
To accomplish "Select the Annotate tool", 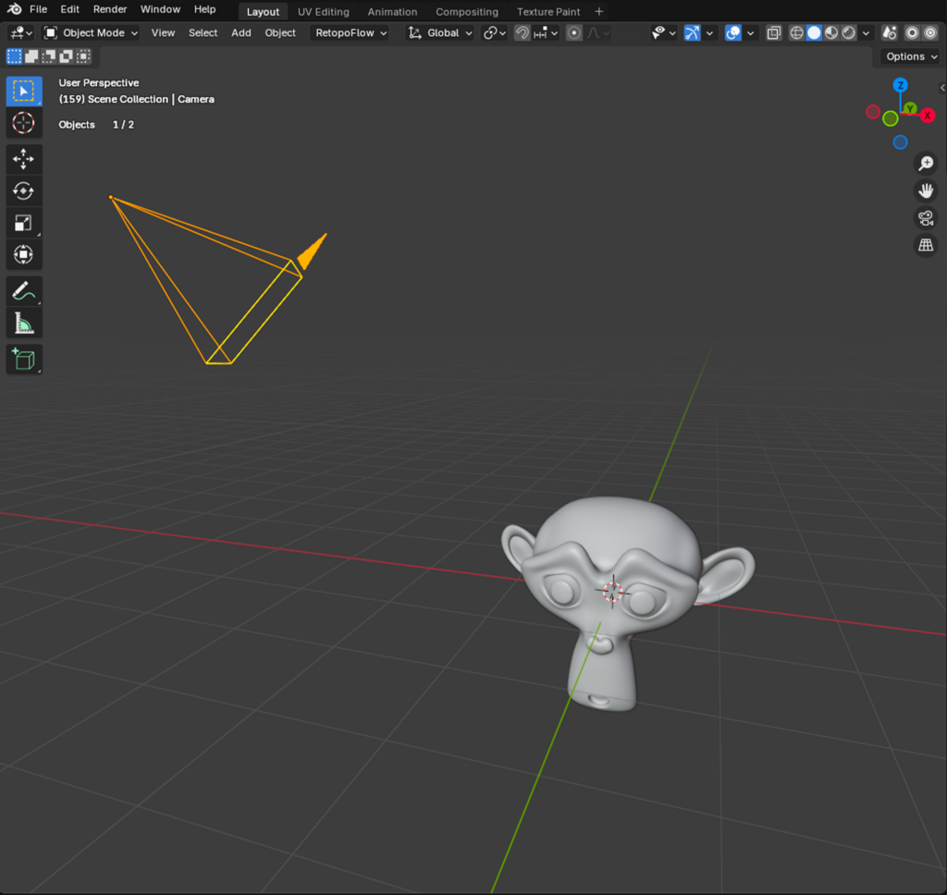I will (23, 291).
